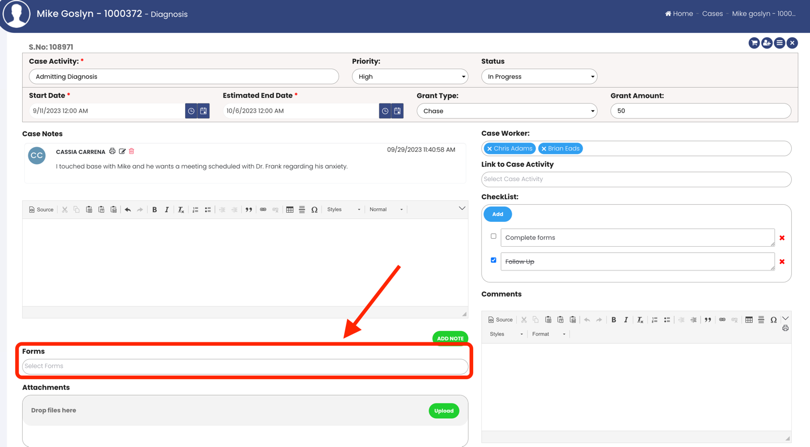Click the print icon on Cassia's case note
The height and width of the screenshot is (447, 810).
click(112, 151)
